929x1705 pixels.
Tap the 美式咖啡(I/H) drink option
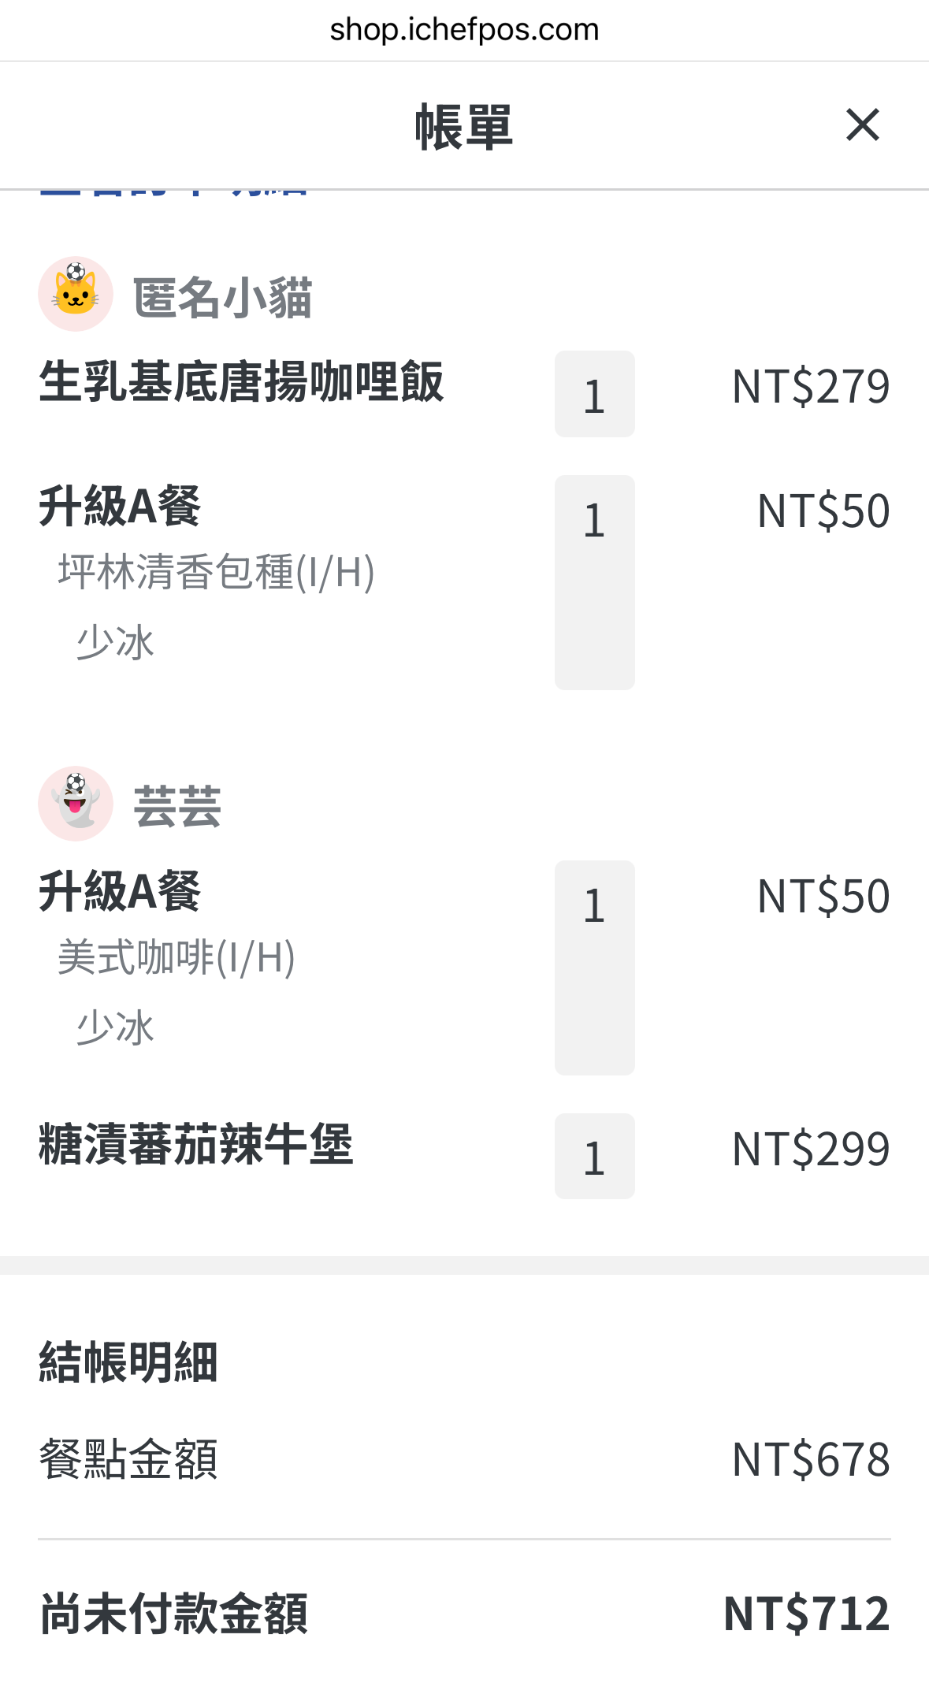[177, 957]
